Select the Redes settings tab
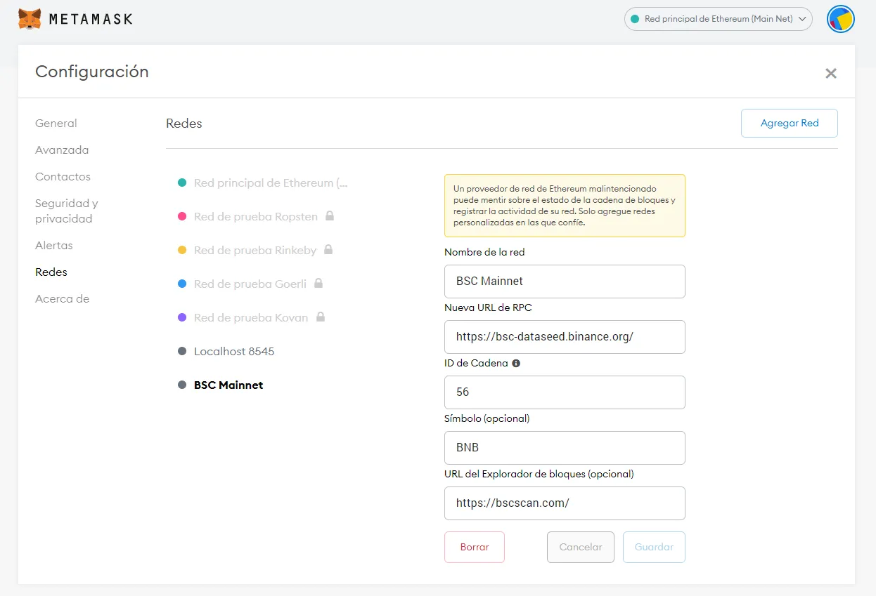This screenshot has width=876, height=596. 51,272
